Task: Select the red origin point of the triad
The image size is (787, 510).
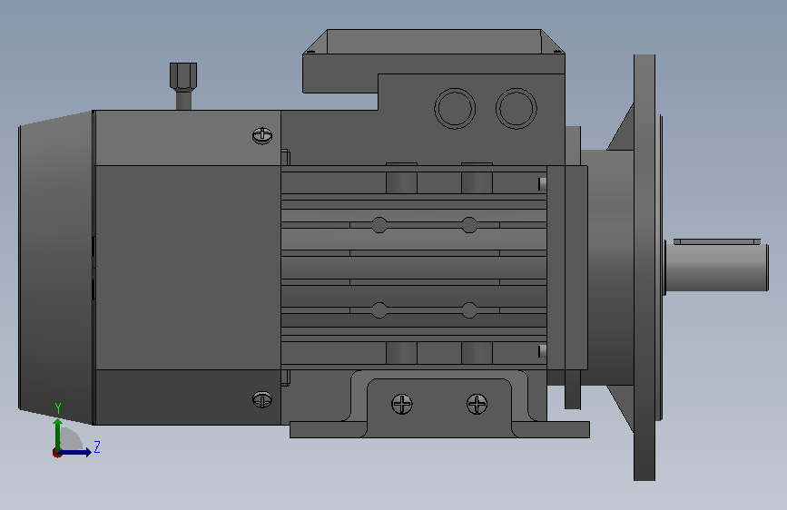Action: click(56, 453)
